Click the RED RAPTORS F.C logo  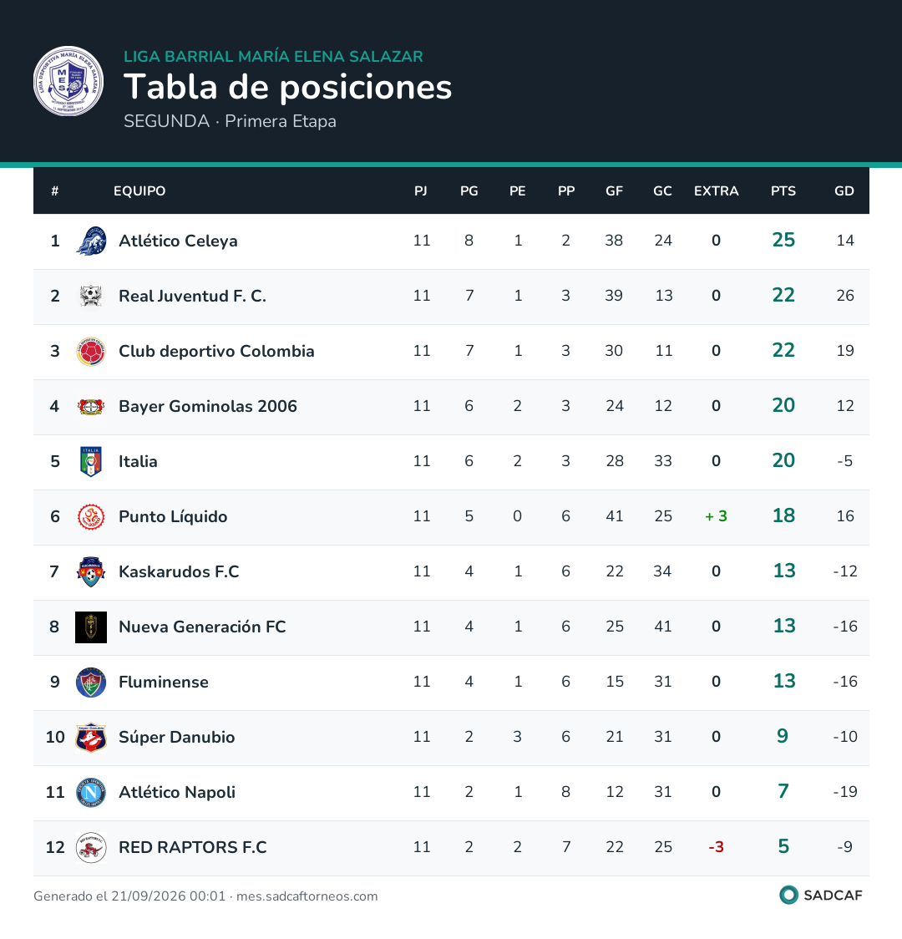[x=91, y=847]
